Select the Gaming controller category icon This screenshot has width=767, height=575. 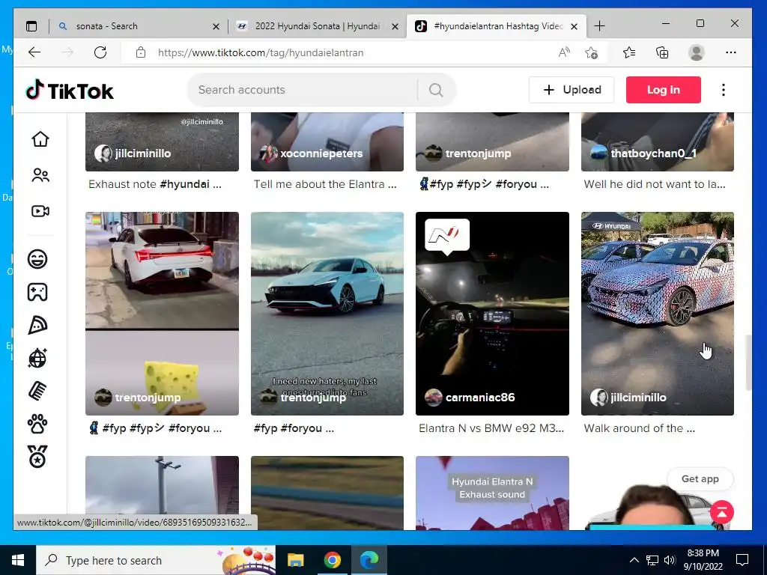37,292
